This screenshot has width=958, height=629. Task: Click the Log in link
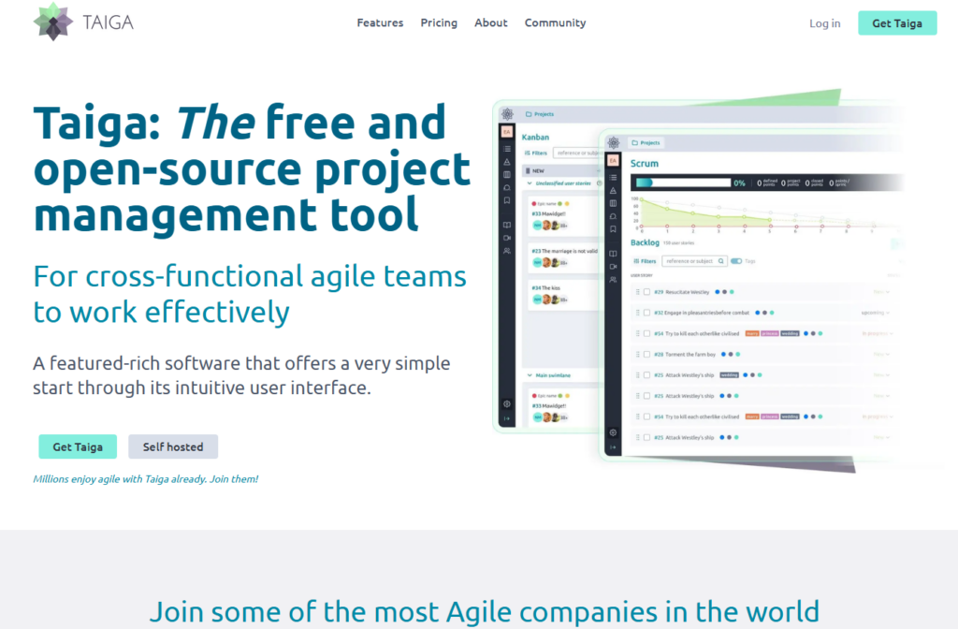[x=824, y=23]
